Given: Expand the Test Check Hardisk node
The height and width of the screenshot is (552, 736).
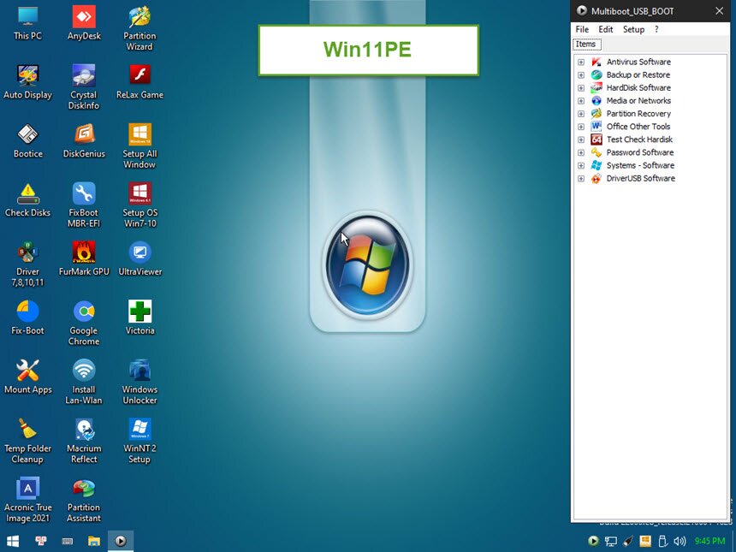Looking at the screenshot, I should 581,139.
